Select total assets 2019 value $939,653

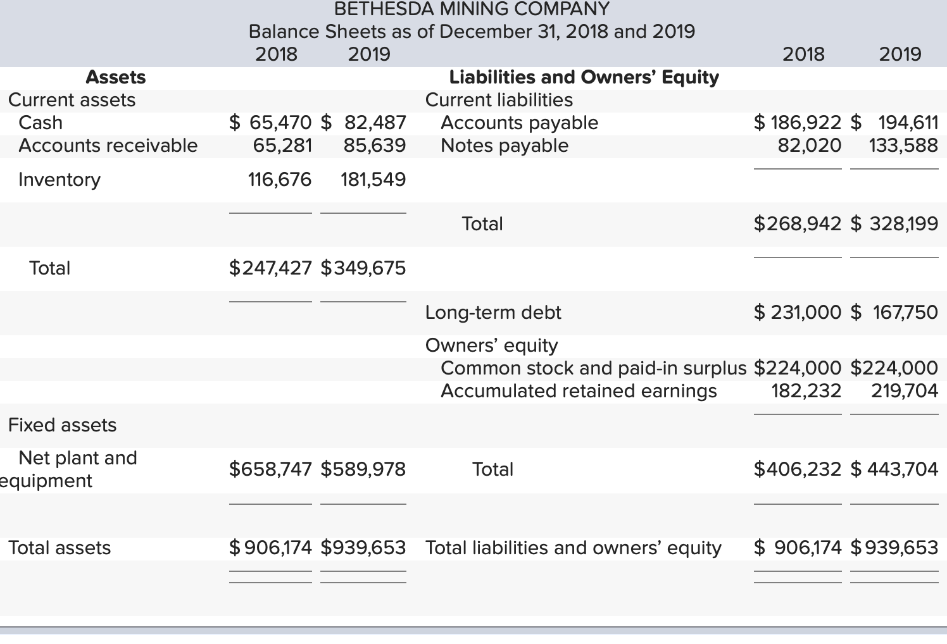tap(363, 548)
